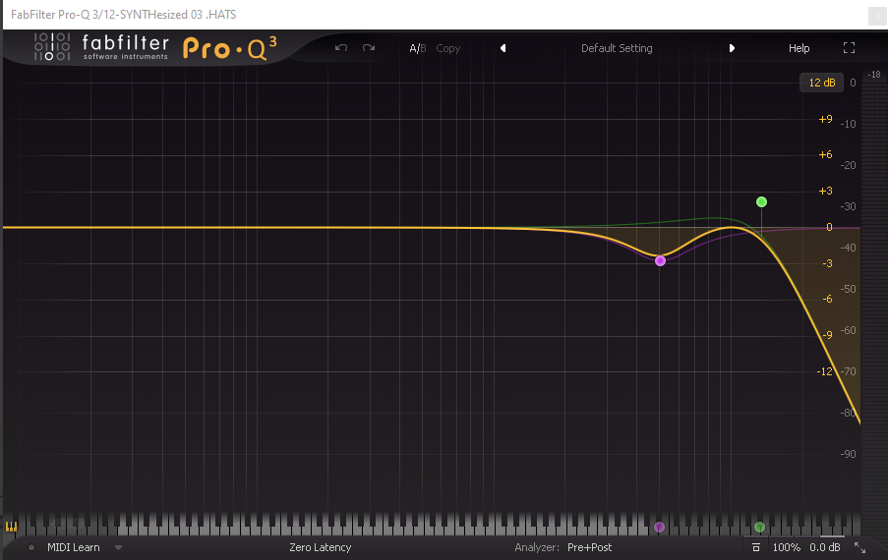Click the resize icon in bottom corner
Screen dimensions: 888x560
(x=859, y=547)
